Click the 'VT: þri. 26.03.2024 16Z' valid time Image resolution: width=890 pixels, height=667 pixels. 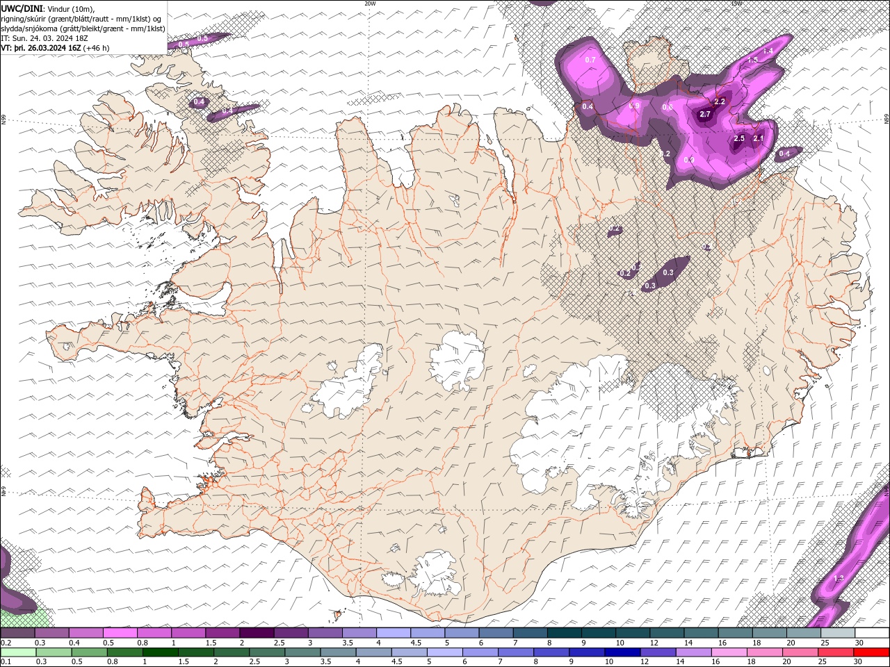[x=40, y=48]
